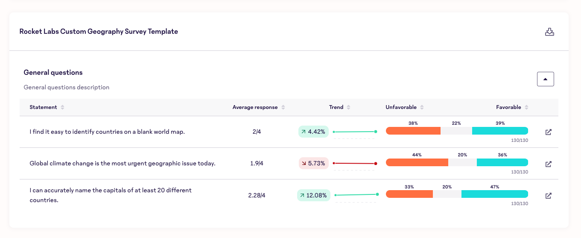Select the statement about naming 20 capitals
This screenshot has width=581, height=238.
coord(111,195)
